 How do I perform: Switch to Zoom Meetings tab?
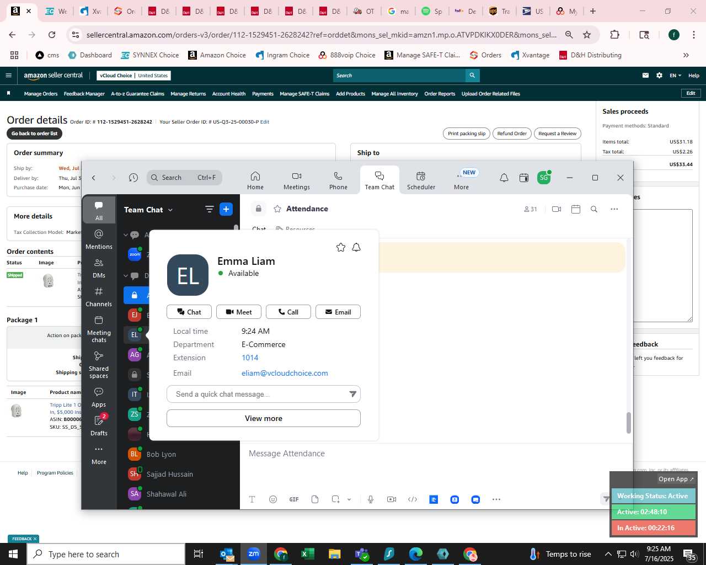(x=297, y=180)
